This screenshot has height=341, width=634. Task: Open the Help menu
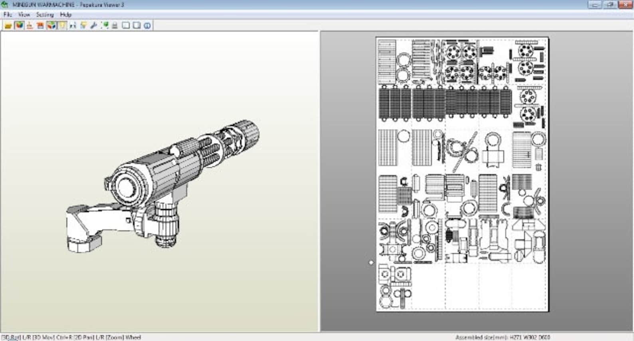[x=66, y=14]
